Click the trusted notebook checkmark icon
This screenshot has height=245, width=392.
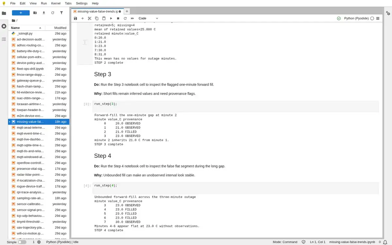339,18
